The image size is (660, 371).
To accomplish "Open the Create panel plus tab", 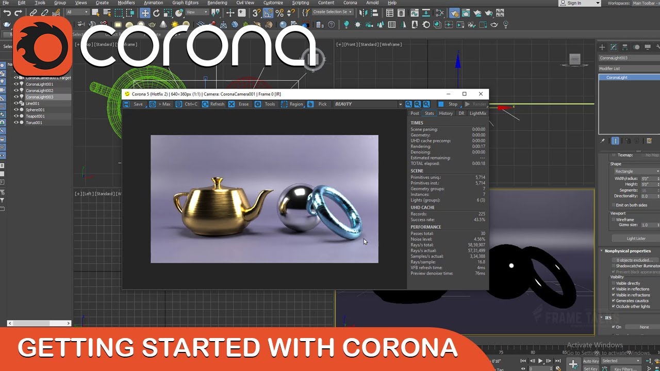I will pos(602,47).
